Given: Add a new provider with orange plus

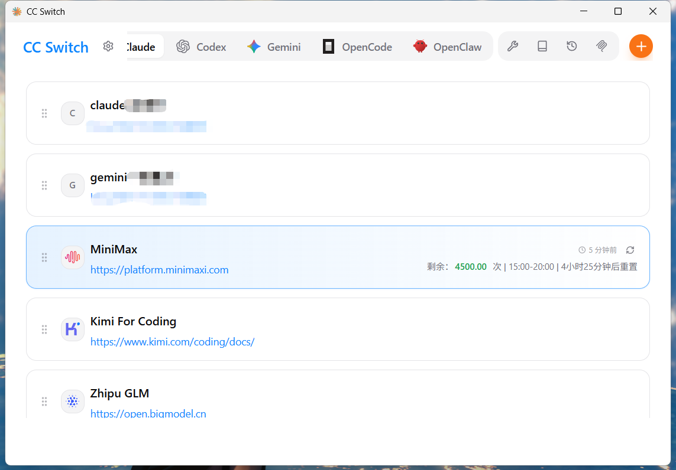Looking at the screenshot, I should (x=641, y=46).
